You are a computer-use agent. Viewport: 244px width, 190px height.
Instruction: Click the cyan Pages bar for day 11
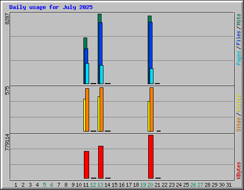[87, 74]
